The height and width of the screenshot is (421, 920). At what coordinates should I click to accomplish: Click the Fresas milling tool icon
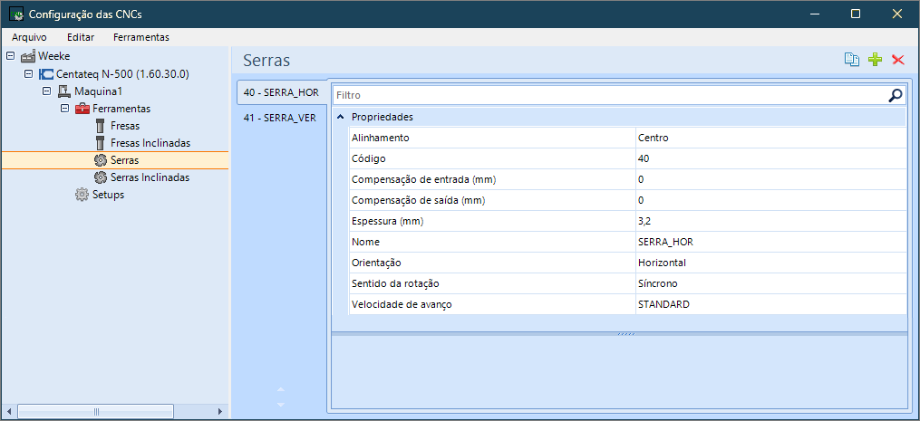click(100, 126)
